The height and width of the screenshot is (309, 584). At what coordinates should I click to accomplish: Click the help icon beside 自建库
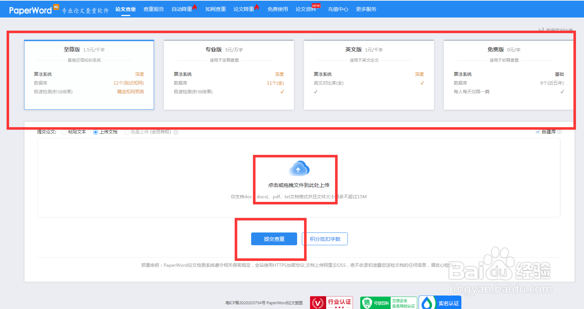coord(560,132)
